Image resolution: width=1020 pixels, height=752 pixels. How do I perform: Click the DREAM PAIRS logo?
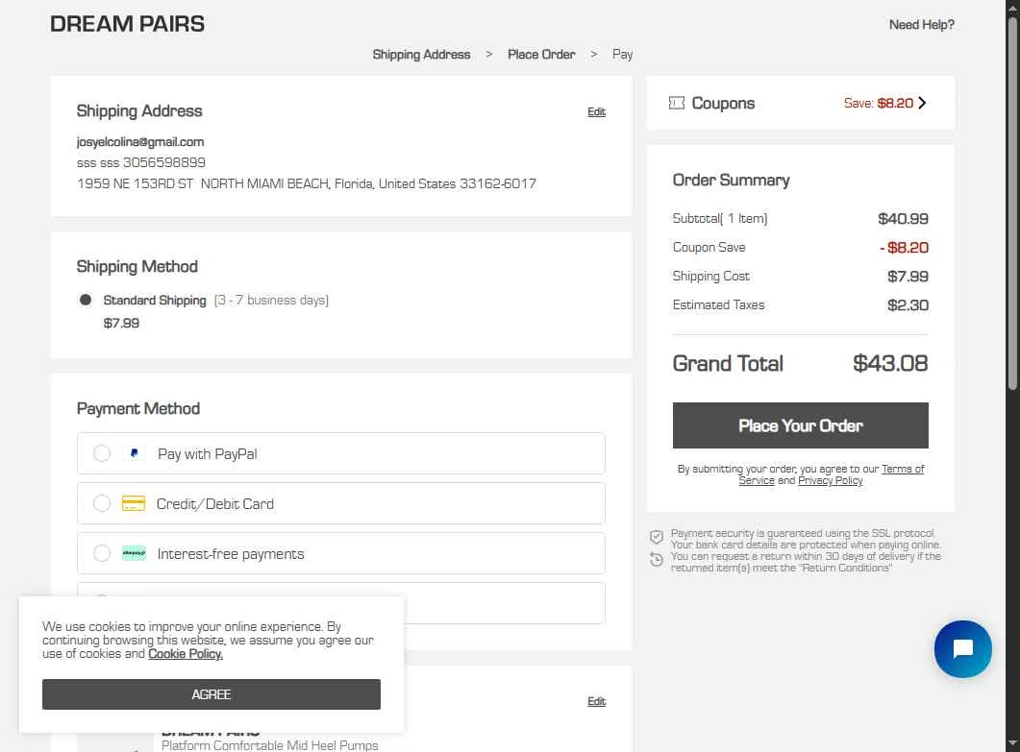click(128, 24)
